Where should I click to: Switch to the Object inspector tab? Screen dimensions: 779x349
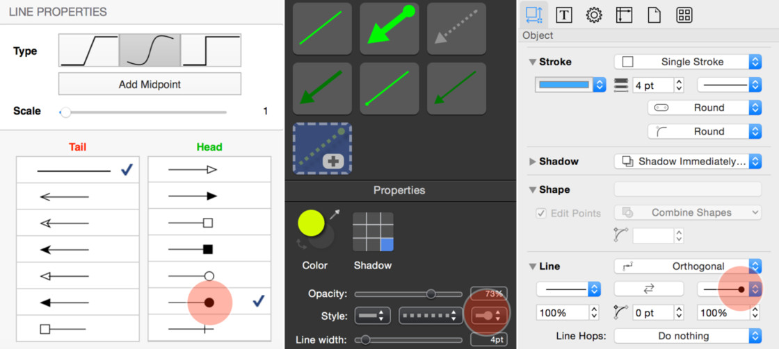point(534,15)
